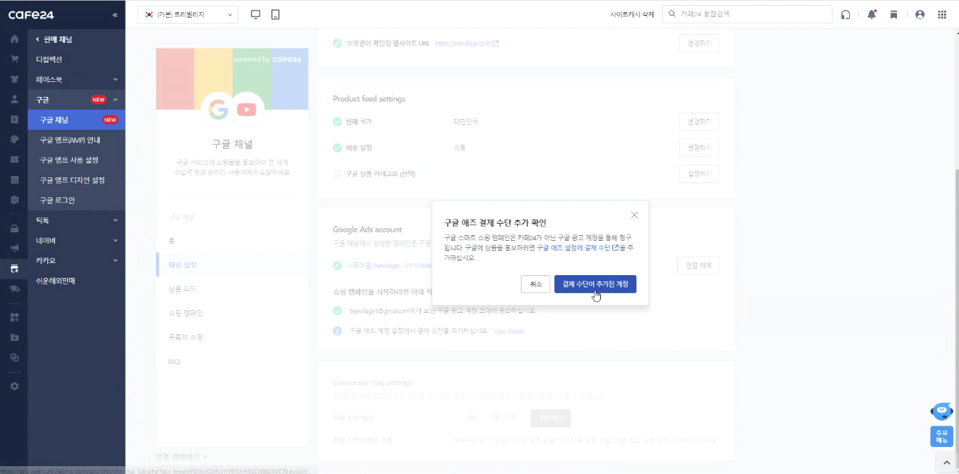The image size is (959, 474).
Task: Open the shopping cart orders icon
Action: [x=14, y=59]
